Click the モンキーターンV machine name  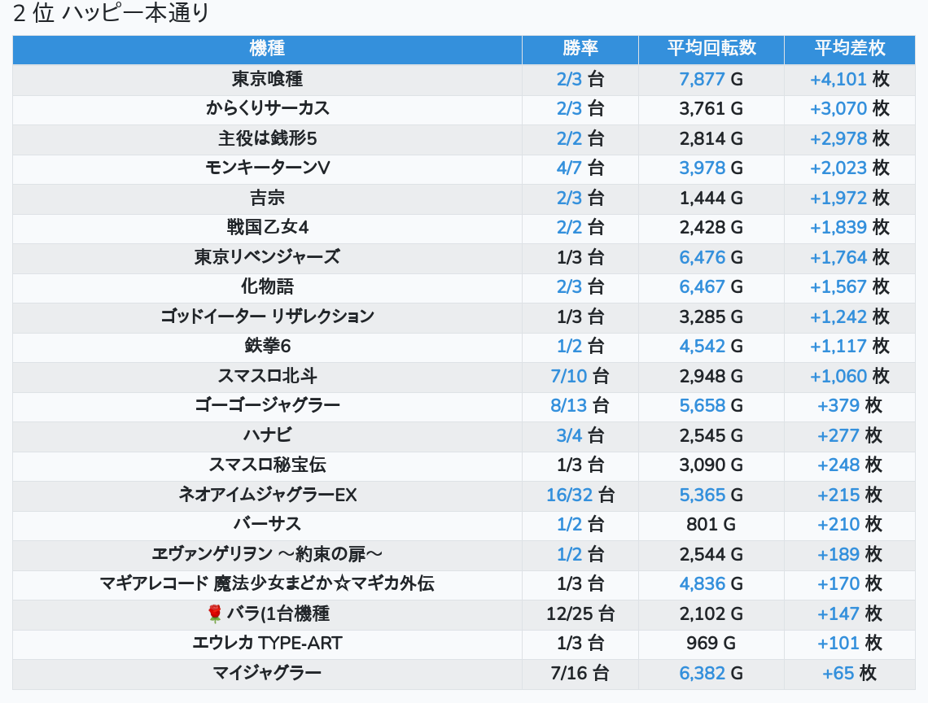[x=267, y=168]
